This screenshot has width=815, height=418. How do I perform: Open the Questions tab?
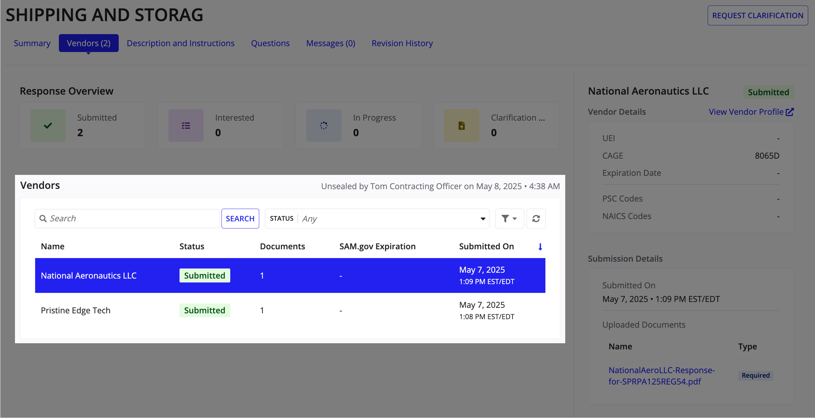coord(270,43)
